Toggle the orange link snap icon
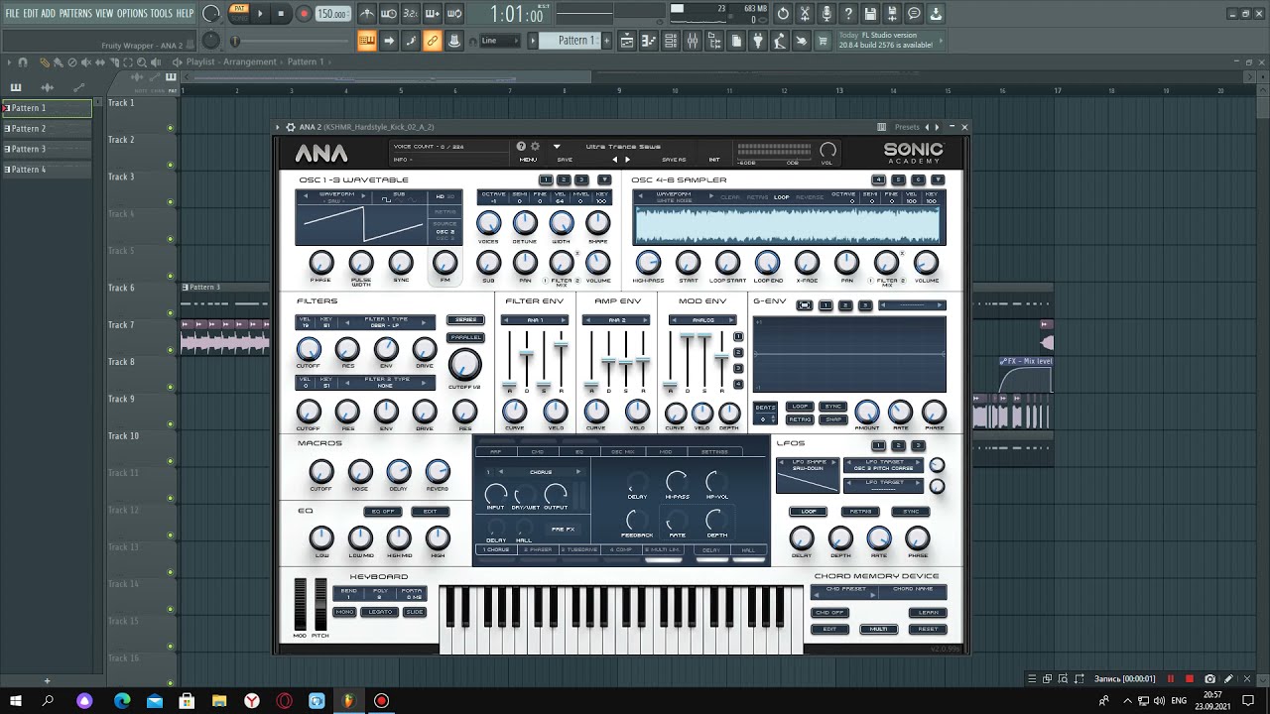The width and height of the screenshot is (1270, 714). (x=433, y=41)
